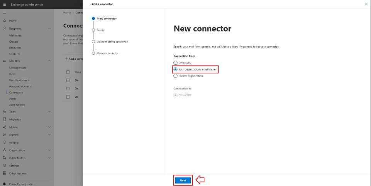Check the select-all Status header checkbox

coord(68,72)
